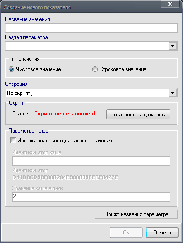
Task: Click the D41D8CD98F00B204E9800998ECF8427E identifier text
Action: [65, 177]
